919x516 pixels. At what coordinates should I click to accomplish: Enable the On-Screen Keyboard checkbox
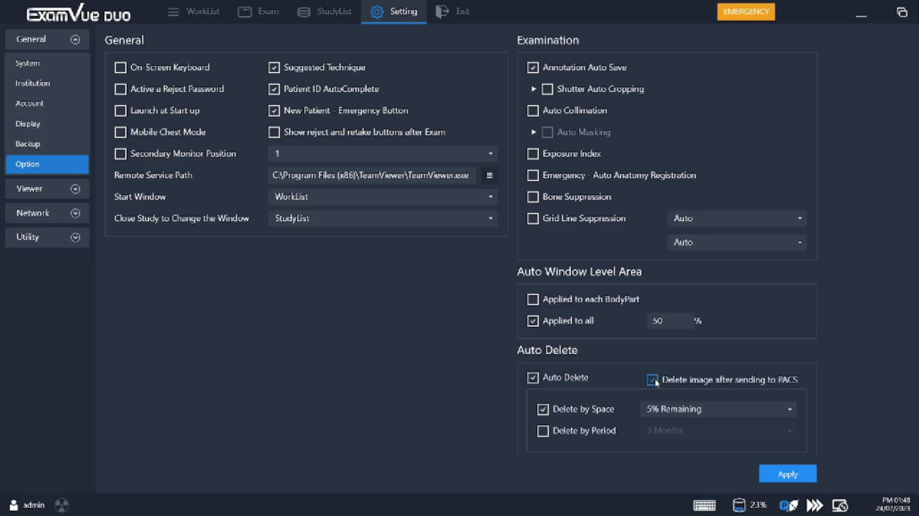tap(120, 67)
